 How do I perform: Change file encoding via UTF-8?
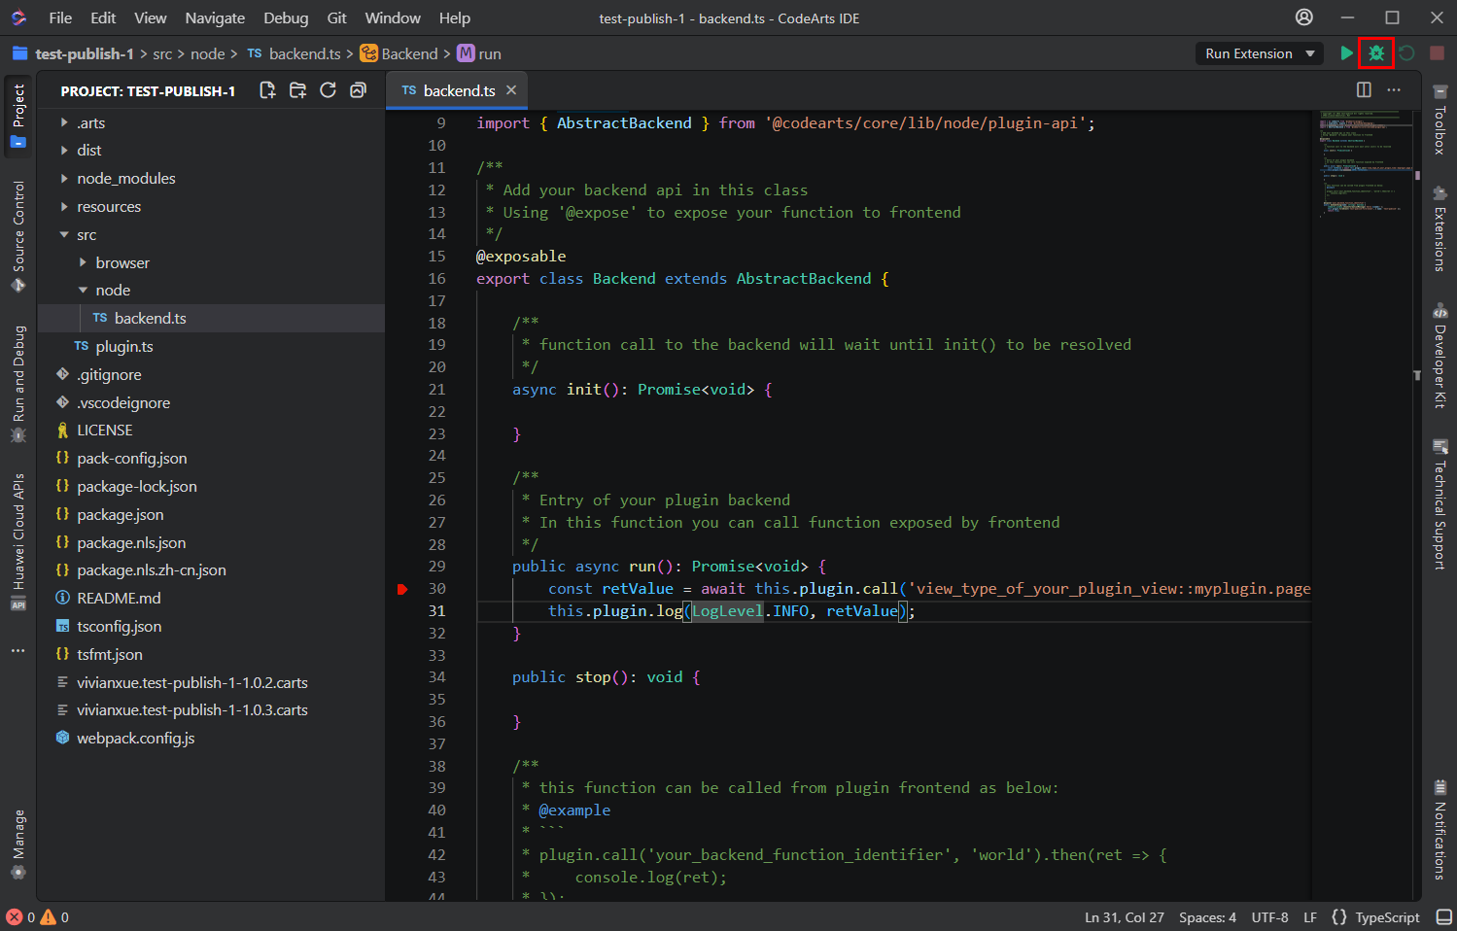pos(1269,917)
